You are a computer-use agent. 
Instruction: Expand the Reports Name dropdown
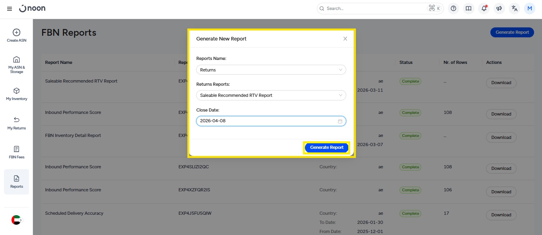tap(271, 70)
